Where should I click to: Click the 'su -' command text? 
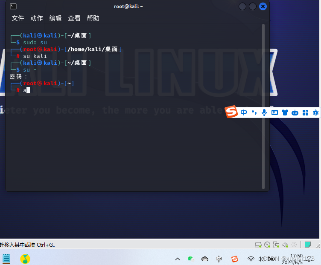[30, 70]
